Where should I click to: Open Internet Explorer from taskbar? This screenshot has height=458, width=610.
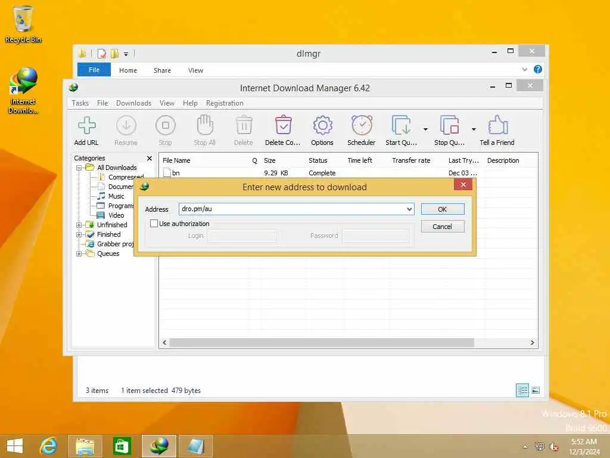[x=49, y=446]
